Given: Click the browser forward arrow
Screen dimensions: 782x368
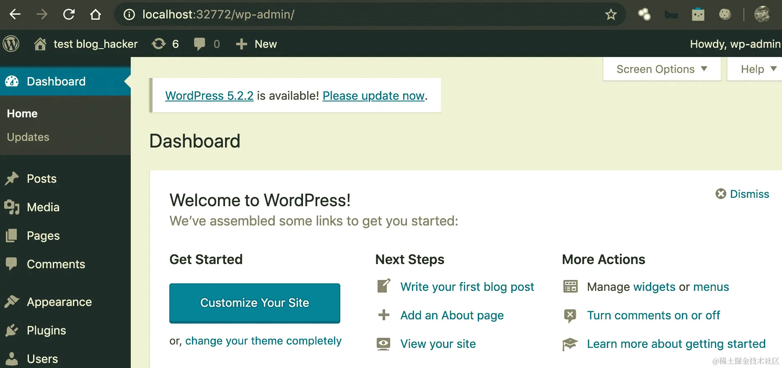Looking at the screenshot, I should pyautogui.click(x=42, y=15).
